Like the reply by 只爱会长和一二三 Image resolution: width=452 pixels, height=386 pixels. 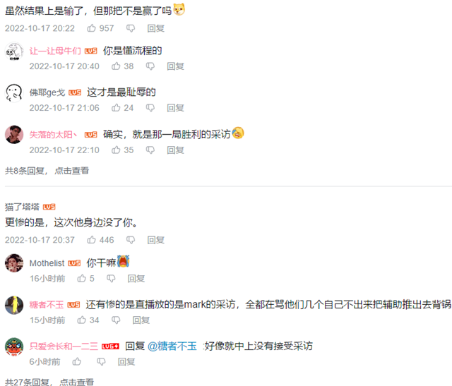[x=77, y=361]
